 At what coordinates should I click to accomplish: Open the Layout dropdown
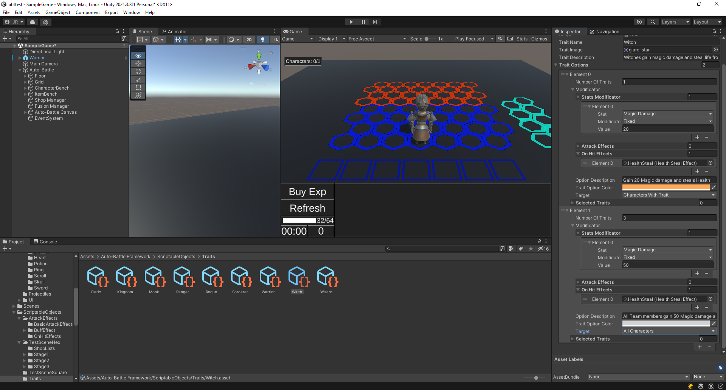coord(707,22)
